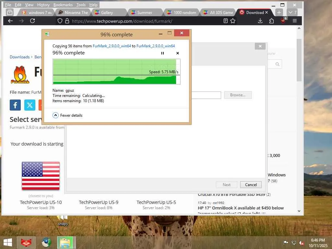Screen dimensions: 332x249
Task: Bookmark this page with the star icon
Action: (x=233, y=21)
